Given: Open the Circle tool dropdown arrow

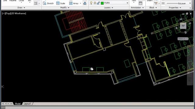Looking at the screenshot, I should coord(21,2).
